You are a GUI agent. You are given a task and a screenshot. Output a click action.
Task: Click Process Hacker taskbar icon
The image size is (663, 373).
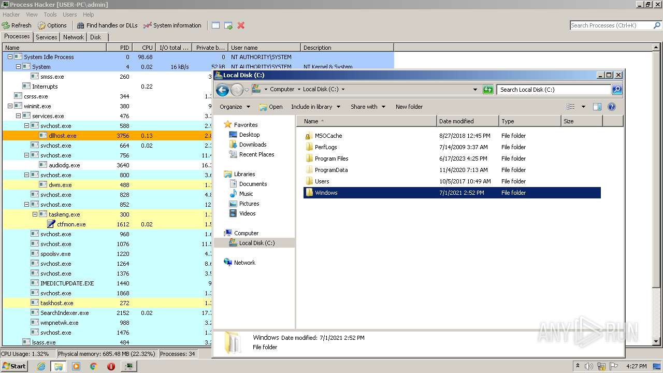(x=128, y=366)
